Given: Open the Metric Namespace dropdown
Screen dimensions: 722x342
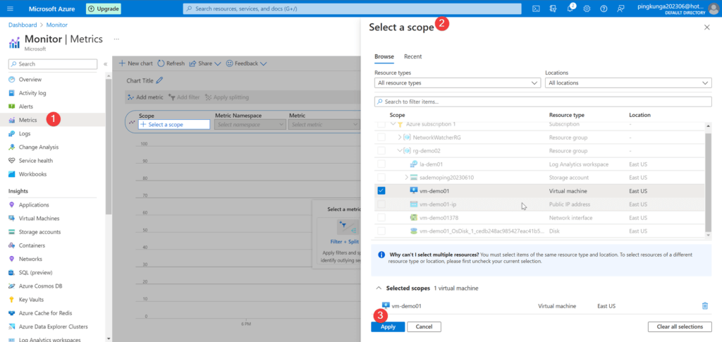Looking at the screenshot, I should pyautogui.click(x=250, y=124).
